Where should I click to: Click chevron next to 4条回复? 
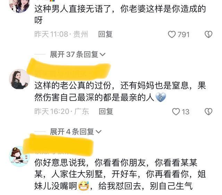(x=99, y=132)
